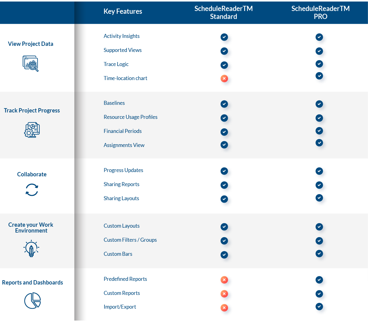Viewport: 368px width, 323px height.
Task: Toggle the PRO checkmark for Sharing Layouts
Action: 319,198
